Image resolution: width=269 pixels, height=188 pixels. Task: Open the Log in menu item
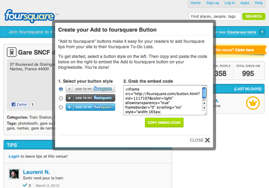[x=230, y=3]
